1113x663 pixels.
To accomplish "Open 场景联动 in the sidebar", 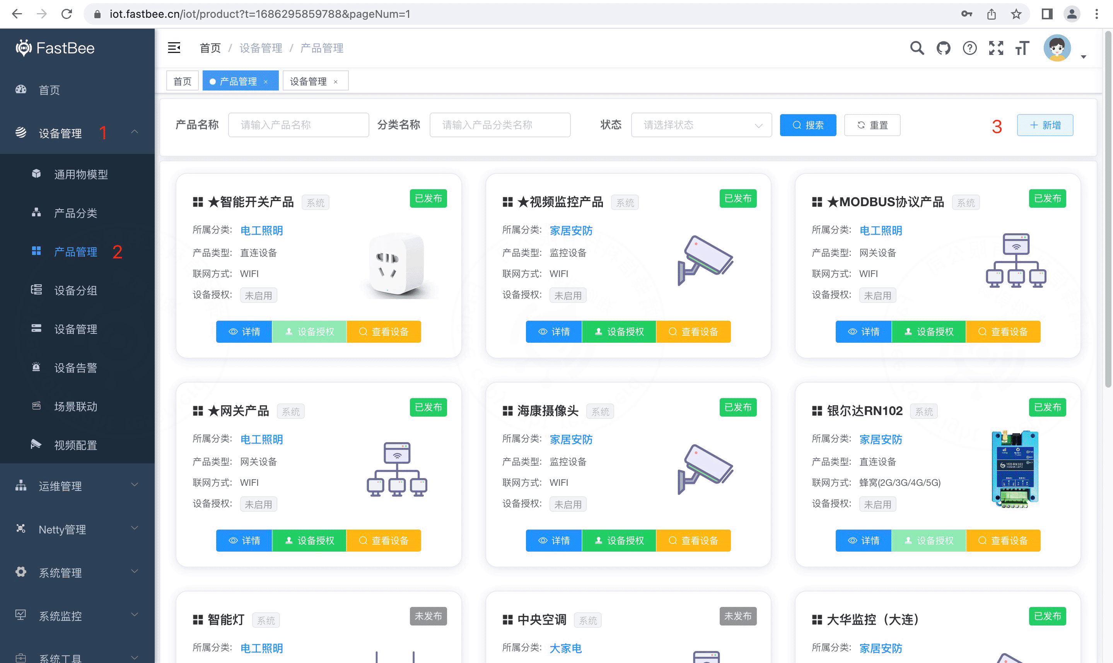I will (77, 406).
